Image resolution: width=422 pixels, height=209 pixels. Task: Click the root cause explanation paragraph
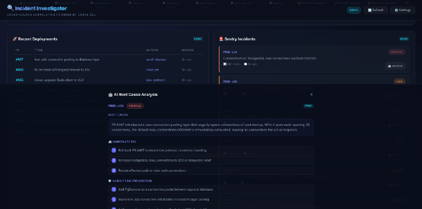point(211,127)
